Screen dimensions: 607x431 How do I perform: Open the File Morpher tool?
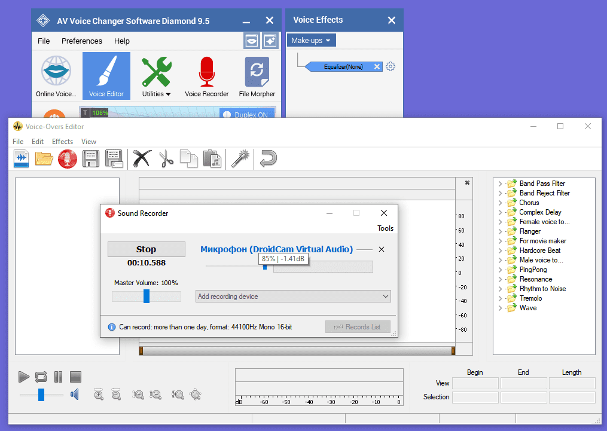(x=257, y=77)
